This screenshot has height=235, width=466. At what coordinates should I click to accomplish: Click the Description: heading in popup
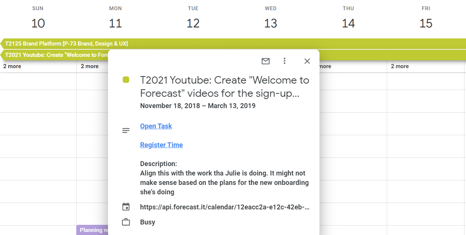tap(159, 164)
